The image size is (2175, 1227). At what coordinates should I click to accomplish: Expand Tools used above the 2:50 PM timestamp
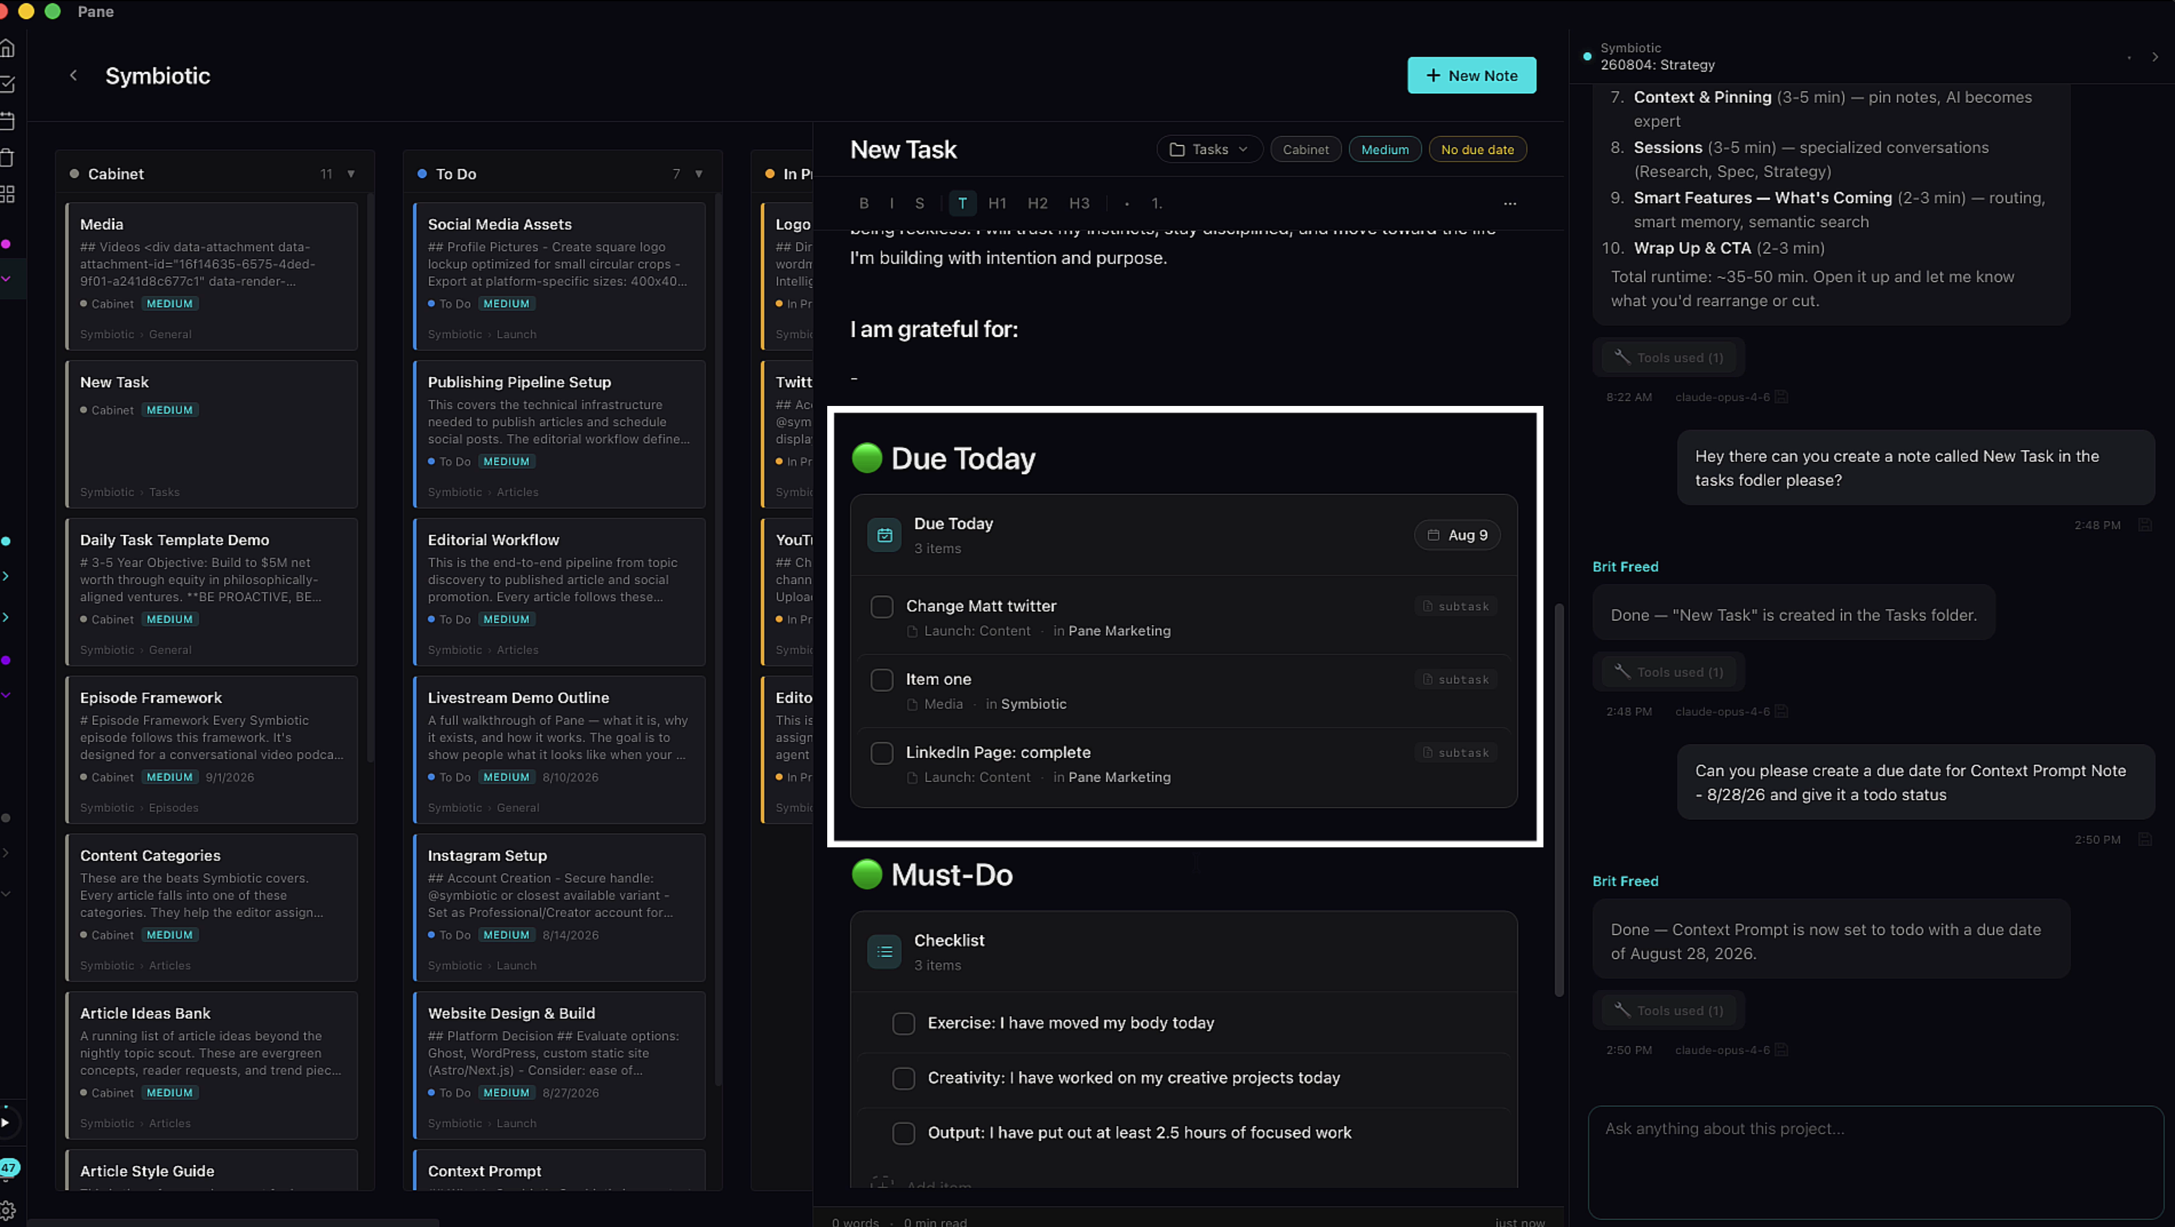1669,1010
